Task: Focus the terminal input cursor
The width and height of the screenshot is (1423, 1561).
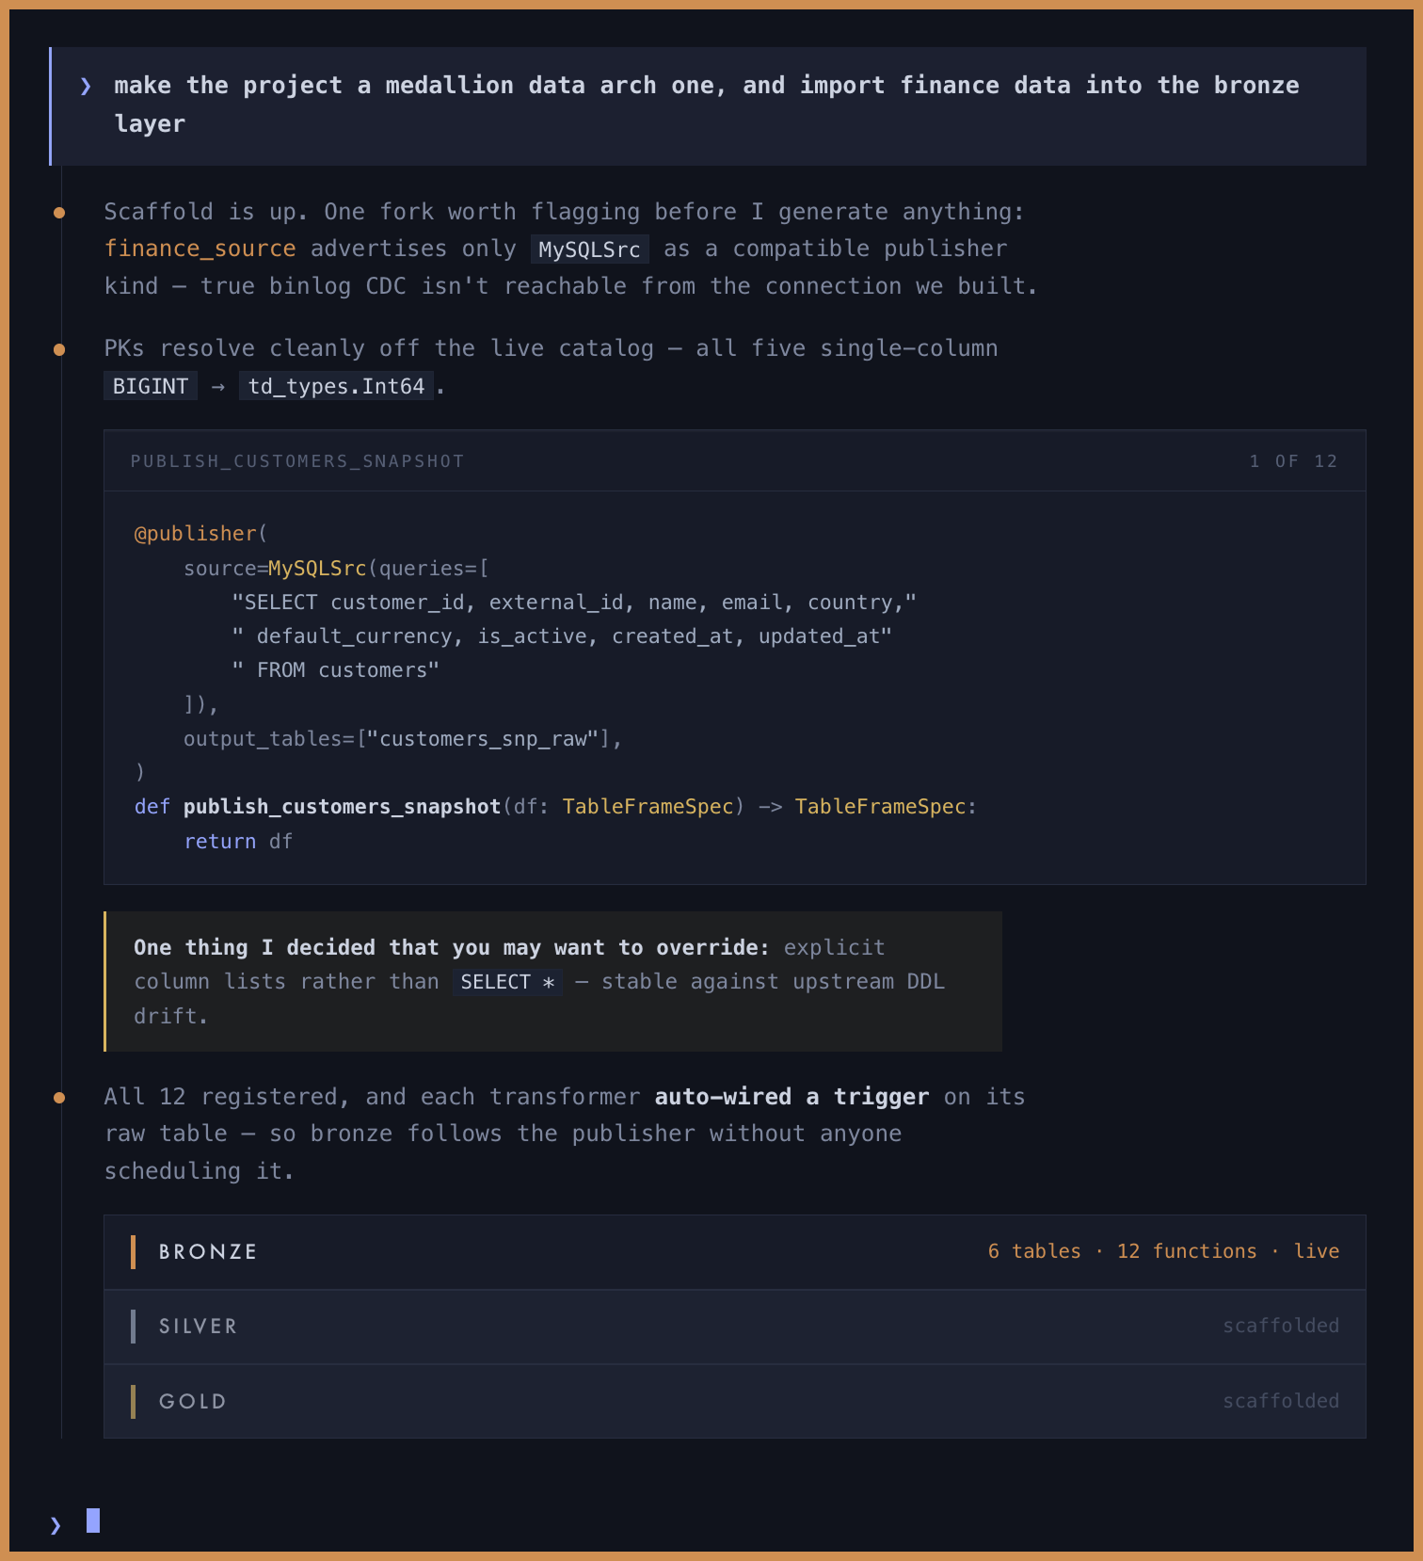Action: coord(93,1521)
